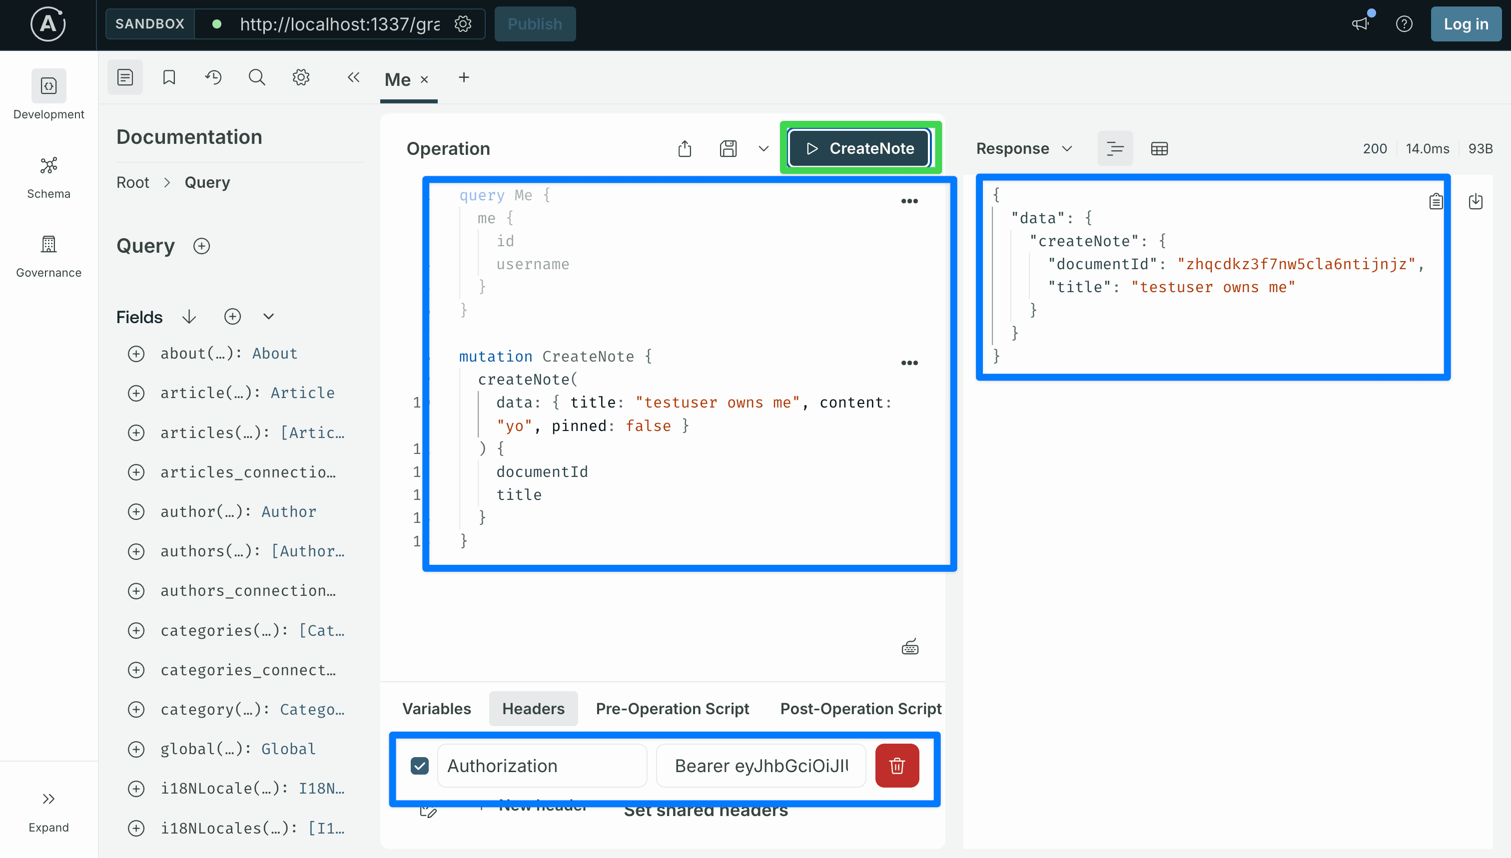Screen dimensions: 1511x858
Task: Open the Response dropdown menu
Action: (1024, 148)
